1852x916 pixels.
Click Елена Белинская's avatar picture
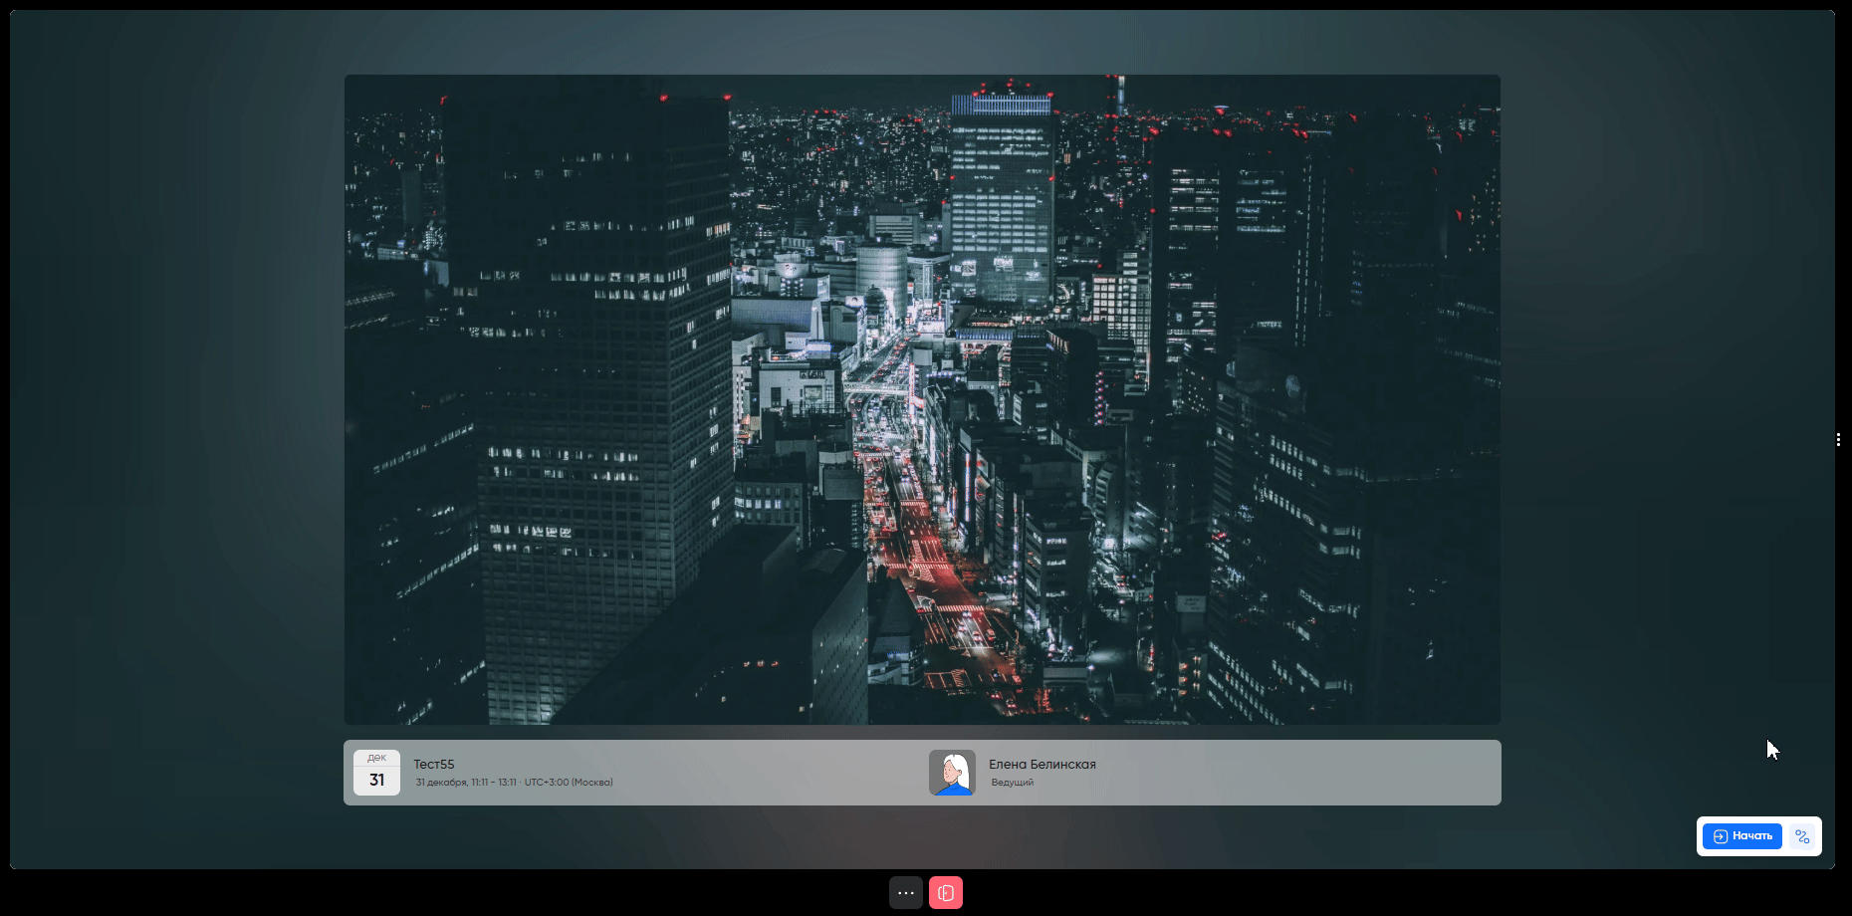(x=952, y=773)
